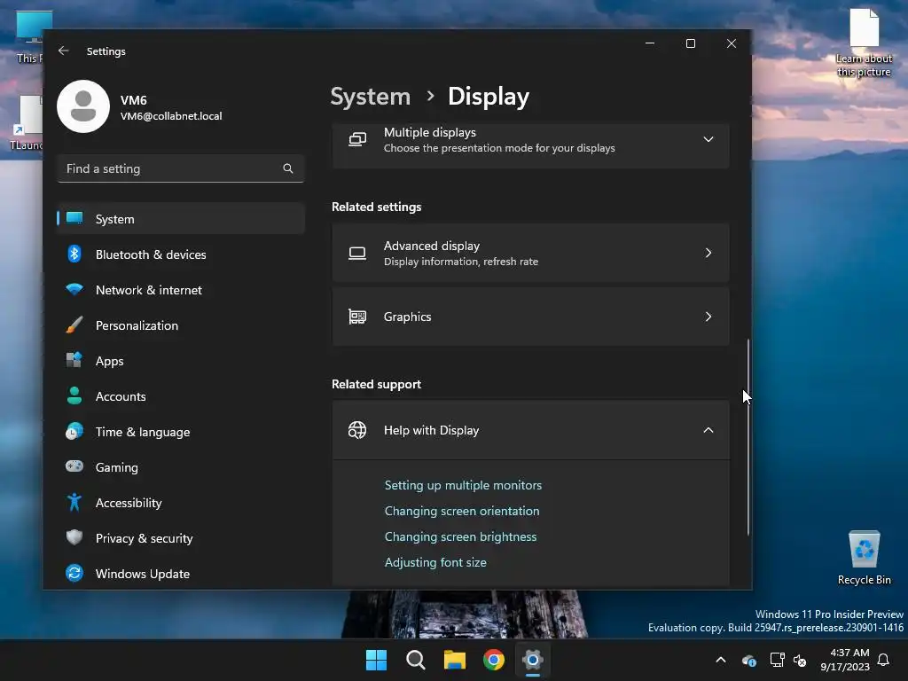Screen dimensions: 908x681
Task: Click the Settings window vertical scrollbar
Action: pos(748,437)
